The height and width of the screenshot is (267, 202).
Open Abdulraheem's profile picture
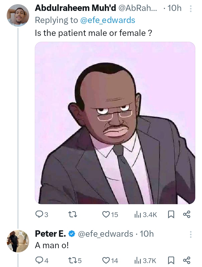point(18,15)
